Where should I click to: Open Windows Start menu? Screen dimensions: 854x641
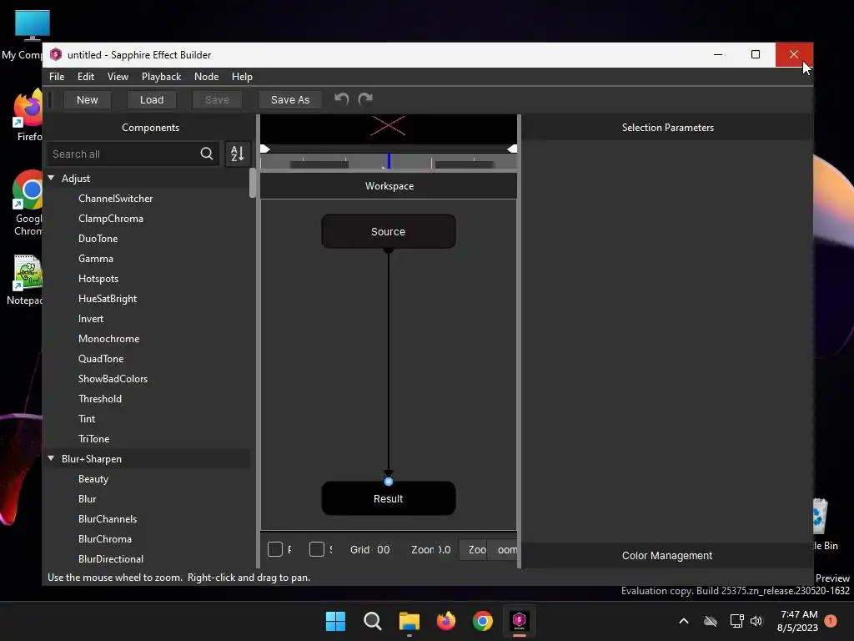pyautogui.click(x=335, y=621)
